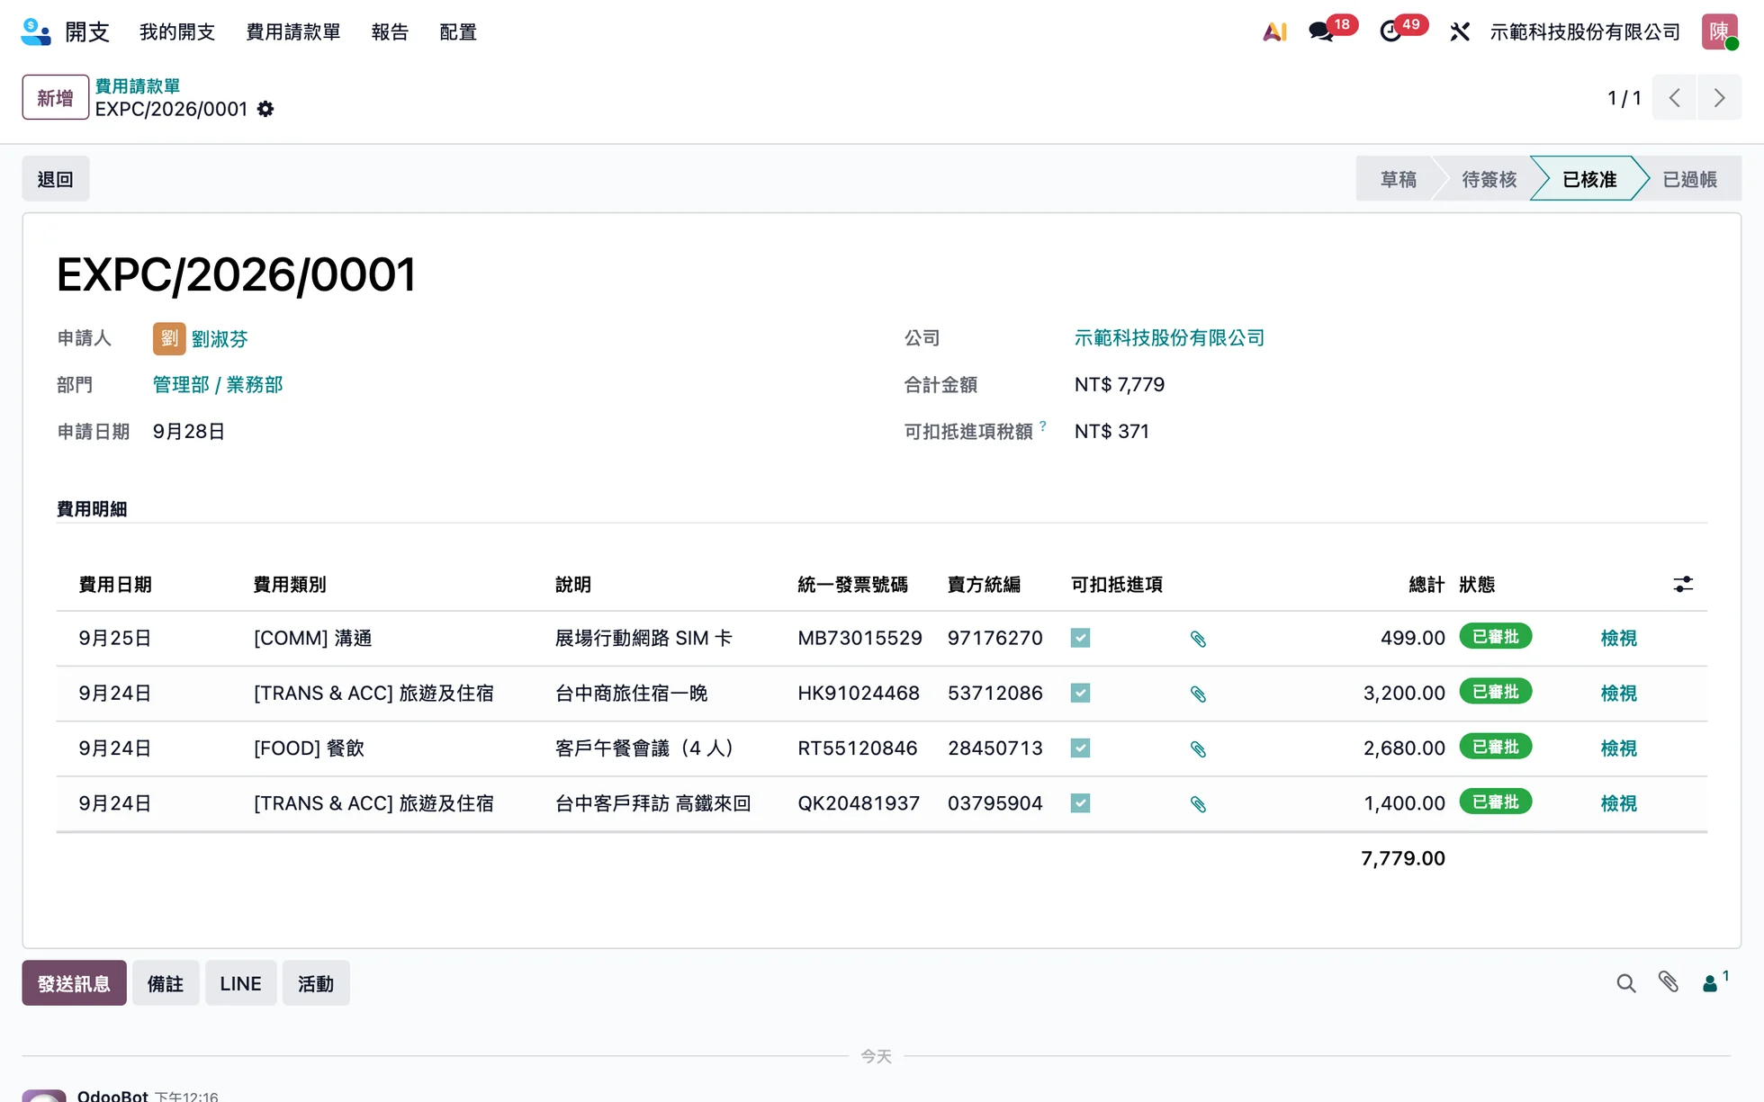Click the 退回 button
Image resolution: width=1764 pixels, height=1102 pixels.
pos(55,179)
